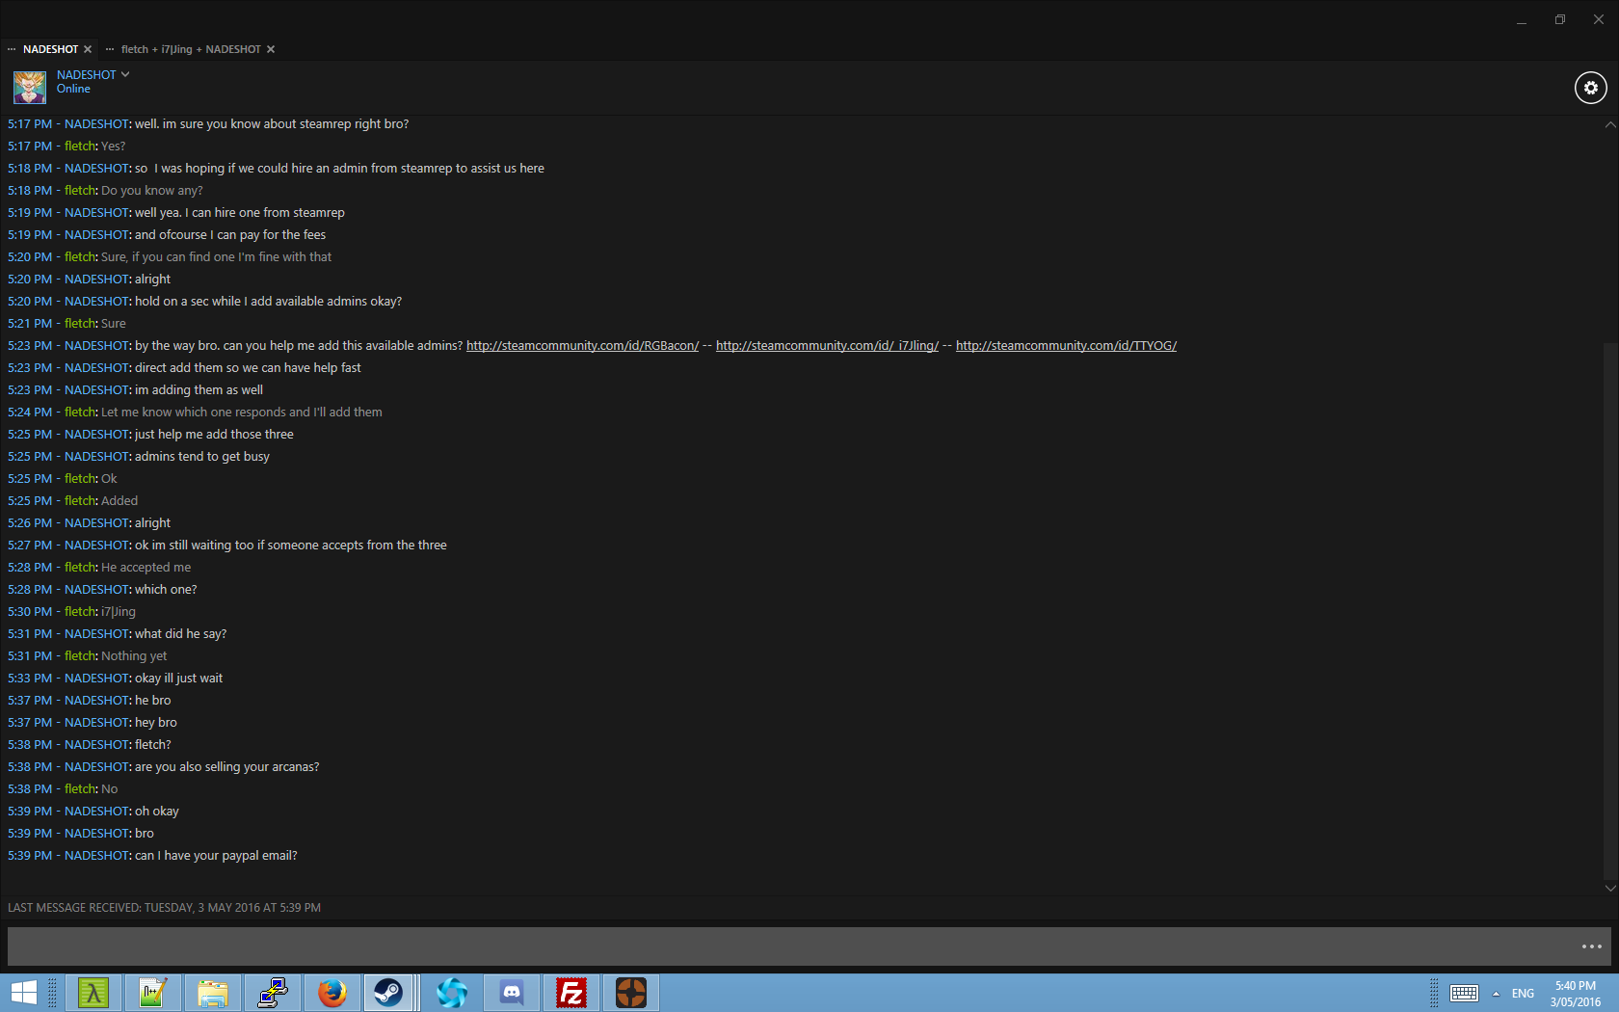
Task: Switch to the NADESHOT chat tab
Action: click(x=50, y=49)
